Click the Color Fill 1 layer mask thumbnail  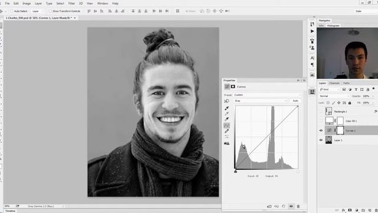click(340, 121)
